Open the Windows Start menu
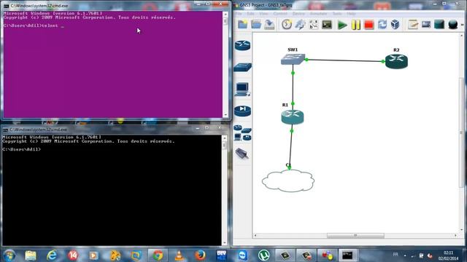 (x=9, y=255)
